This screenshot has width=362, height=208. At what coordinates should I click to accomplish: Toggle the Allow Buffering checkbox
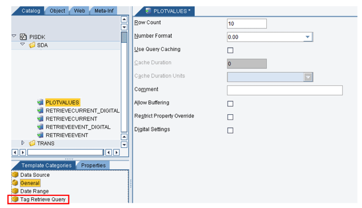click(230, 104)
